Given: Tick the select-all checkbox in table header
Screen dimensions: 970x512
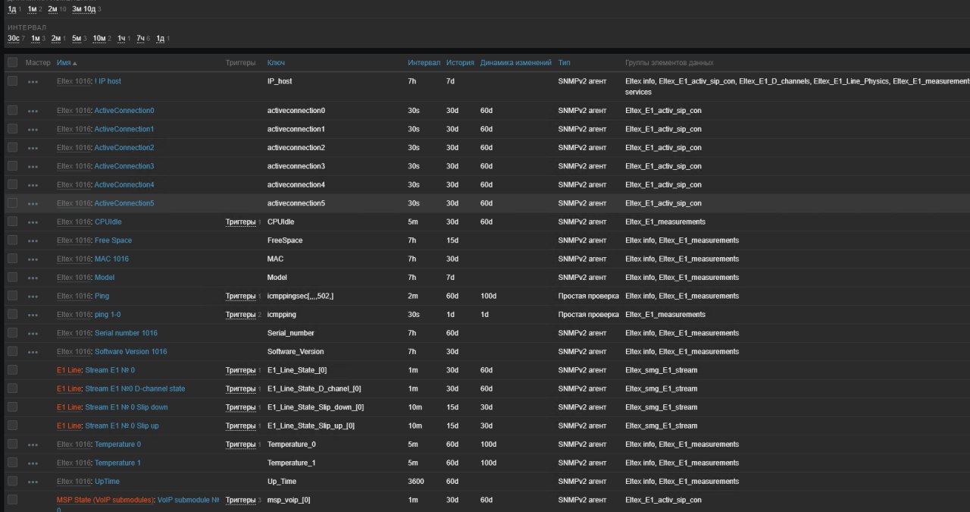Looking at the screenshot, I should pos(12,62).
